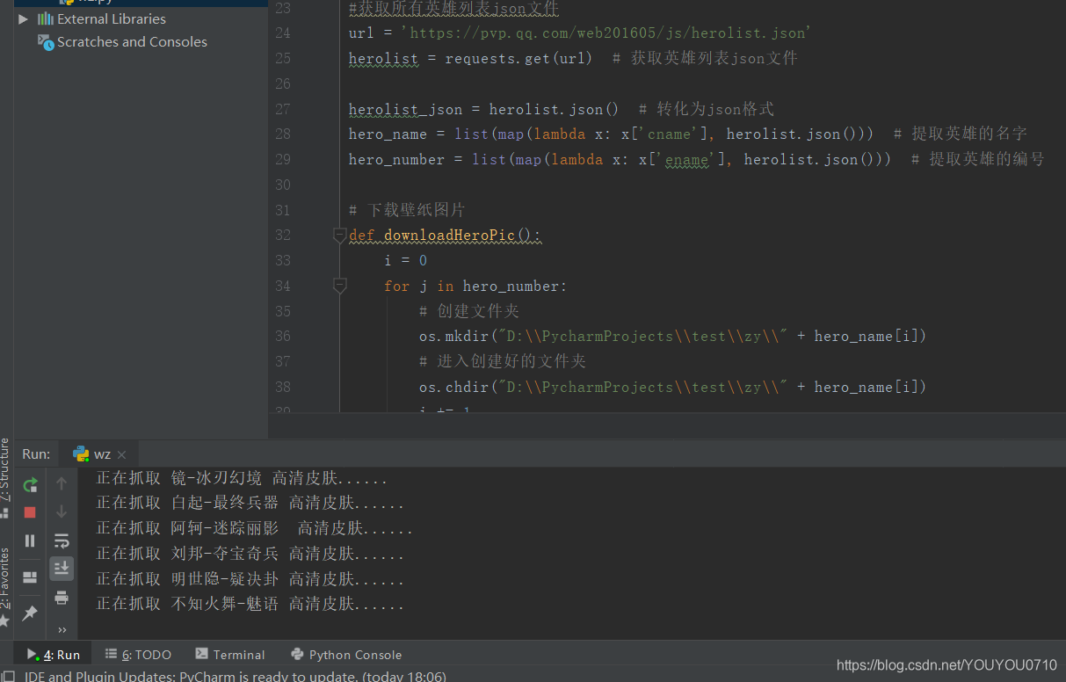The height and width of the screenshot is (682, 1066).
Task: Open the Terminal tool window
Action: (230, 655)
